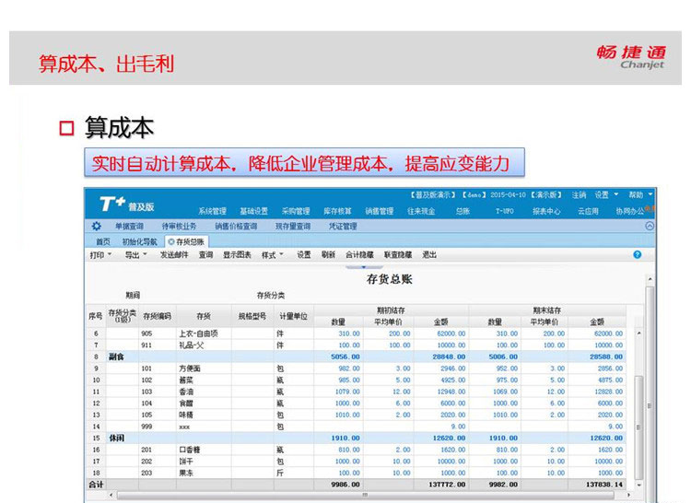This screenshot has height=503, width=691.
Task: Open 现存量查询 shortcut
Action: point(293,226)
